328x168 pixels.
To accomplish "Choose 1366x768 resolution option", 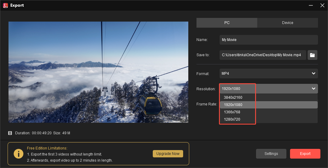I will pos(268,112).
